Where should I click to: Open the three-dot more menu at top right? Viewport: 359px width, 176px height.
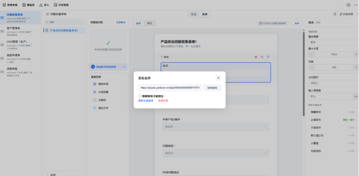coord(356,5)
